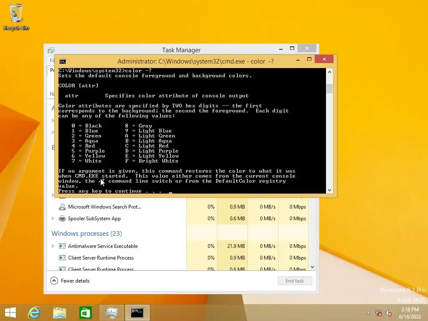
Task: Open the Recycle Bin desktop icon
Action: tap(16, 17)
